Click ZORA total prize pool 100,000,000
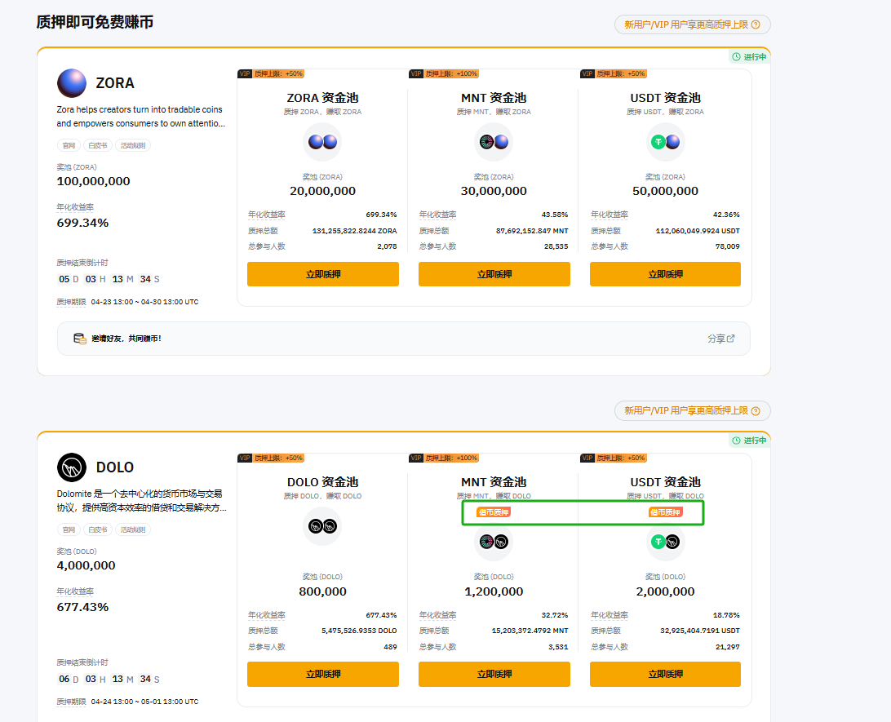Image resolution: width=891 pixels, height=722 pixels. click(93, 181)
